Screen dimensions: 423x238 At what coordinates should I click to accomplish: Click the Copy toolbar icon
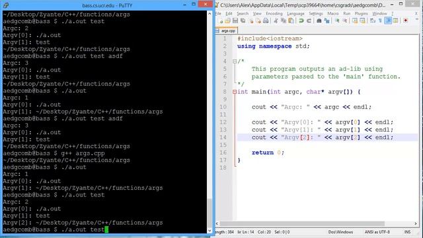click(284, 20)
